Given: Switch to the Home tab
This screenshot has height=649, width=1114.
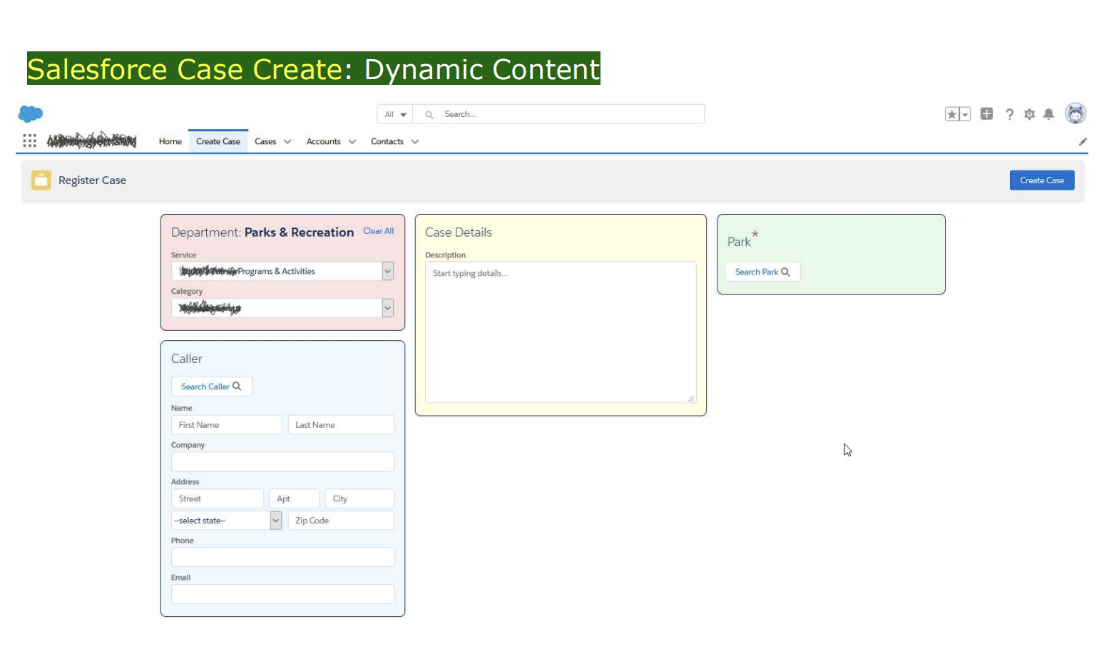Looking at the screenshot, I should (x=170, y=141).
